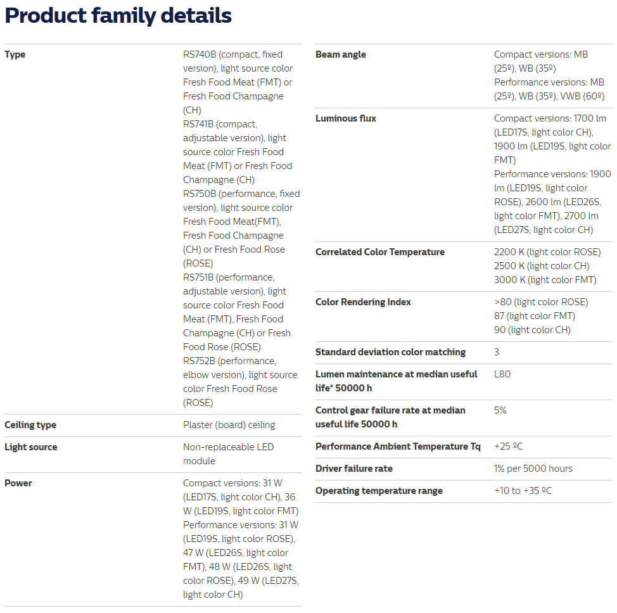Click the Correlated Color Temperature label

point(380,252)
